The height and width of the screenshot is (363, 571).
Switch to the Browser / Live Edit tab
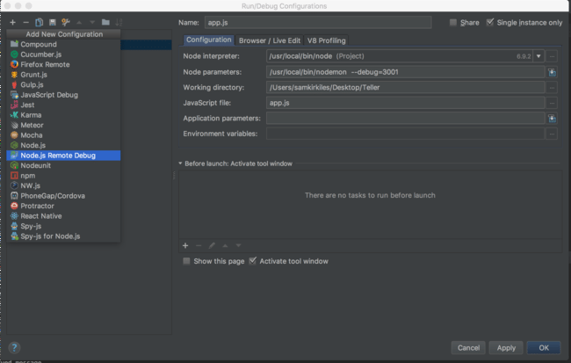click(x=270, y=40)
